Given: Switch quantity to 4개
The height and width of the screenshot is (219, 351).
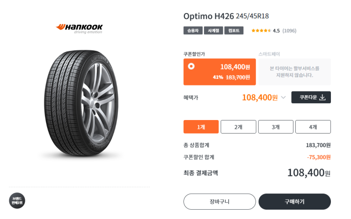Looking at the screenshot, I should tap(313, 127).
